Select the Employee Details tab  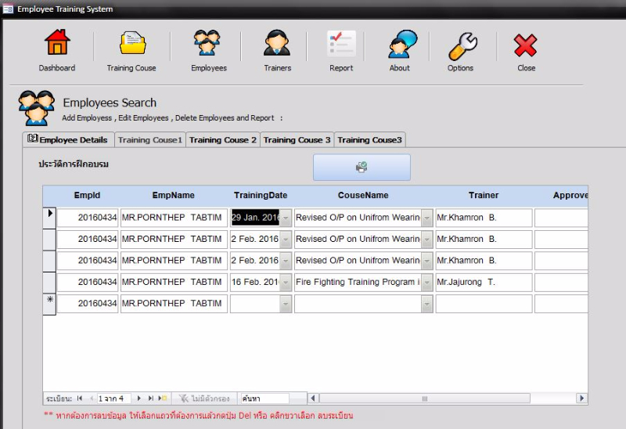pos(69,140)
